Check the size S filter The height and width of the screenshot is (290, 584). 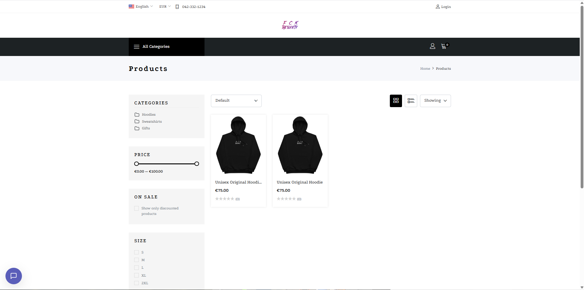(137, 252)
